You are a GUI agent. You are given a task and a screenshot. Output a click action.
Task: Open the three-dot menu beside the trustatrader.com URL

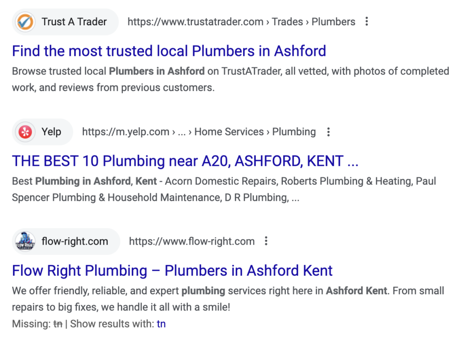(367, 22)
